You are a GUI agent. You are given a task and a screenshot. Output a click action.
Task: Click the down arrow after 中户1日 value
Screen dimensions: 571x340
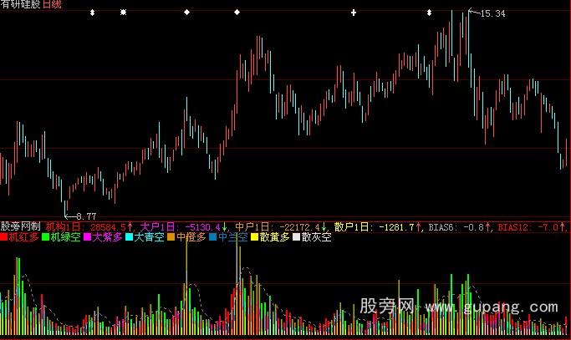(x=324, y=227)
